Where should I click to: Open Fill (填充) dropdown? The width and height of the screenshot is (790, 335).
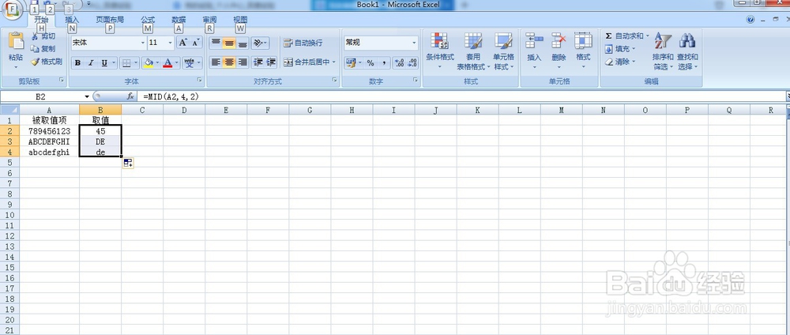[620, 49]
